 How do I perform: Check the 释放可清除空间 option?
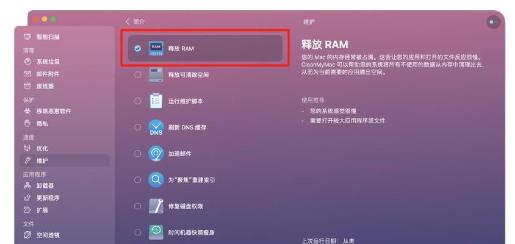(x=138, y=75)
